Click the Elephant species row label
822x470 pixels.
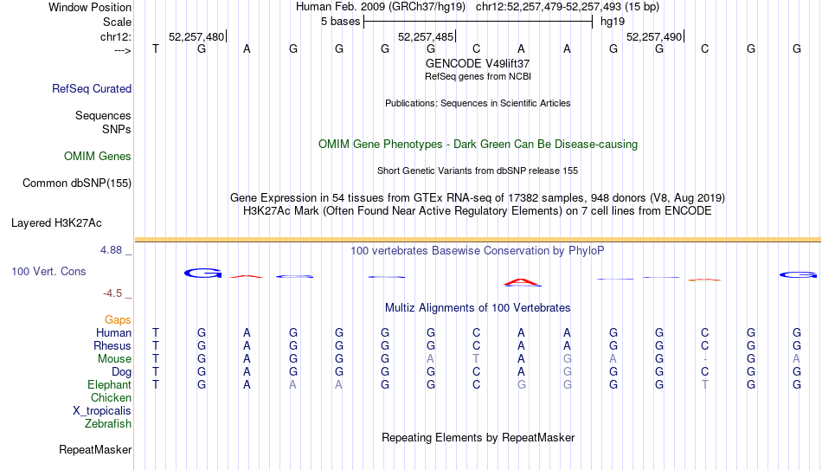pos(110,385)
